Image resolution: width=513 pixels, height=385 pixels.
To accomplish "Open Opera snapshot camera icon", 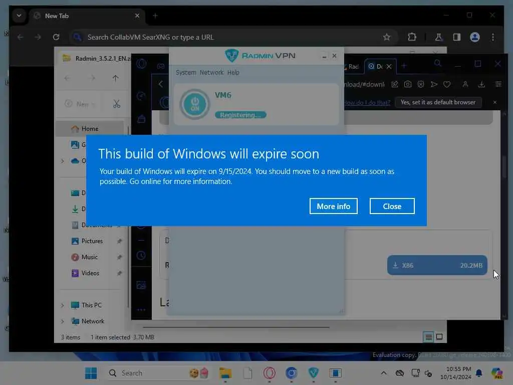I will (x=408, y=84).
